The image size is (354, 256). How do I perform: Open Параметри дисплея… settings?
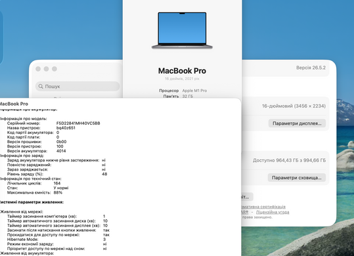(297, 123)
